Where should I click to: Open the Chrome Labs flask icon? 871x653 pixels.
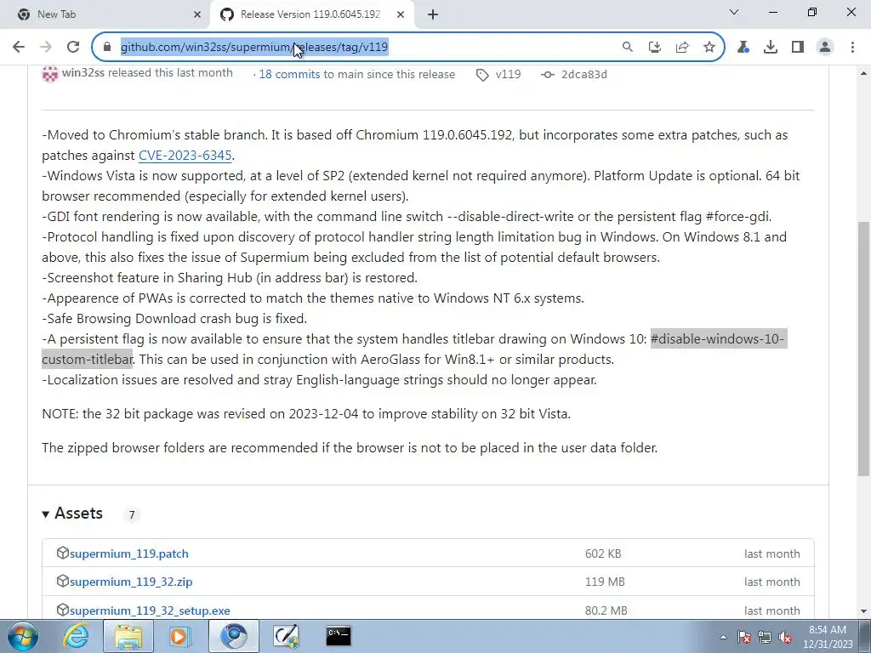pyautogui.click(x=743, y=48)
